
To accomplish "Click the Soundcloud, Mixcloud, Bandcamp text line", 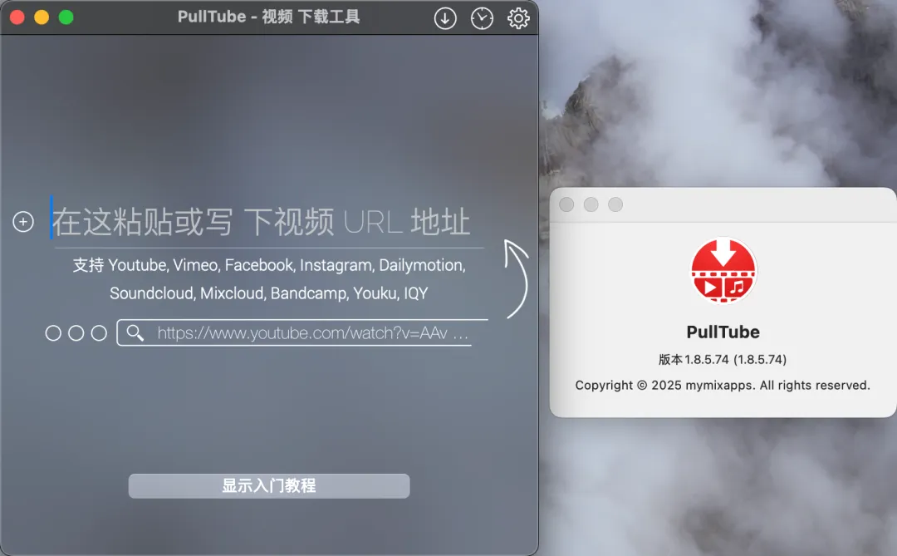I will click(269, 293).
